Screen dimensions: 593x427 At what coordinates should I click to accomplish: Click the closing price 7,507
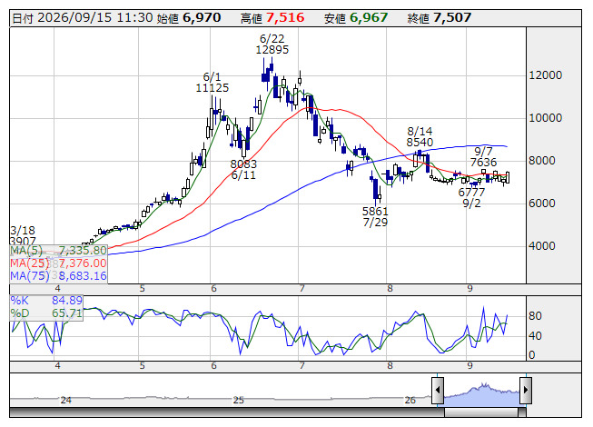452,18
